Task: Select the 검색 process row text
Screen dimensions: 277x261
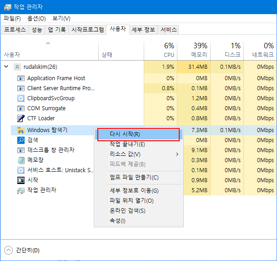Action: (x=33, y=140)
